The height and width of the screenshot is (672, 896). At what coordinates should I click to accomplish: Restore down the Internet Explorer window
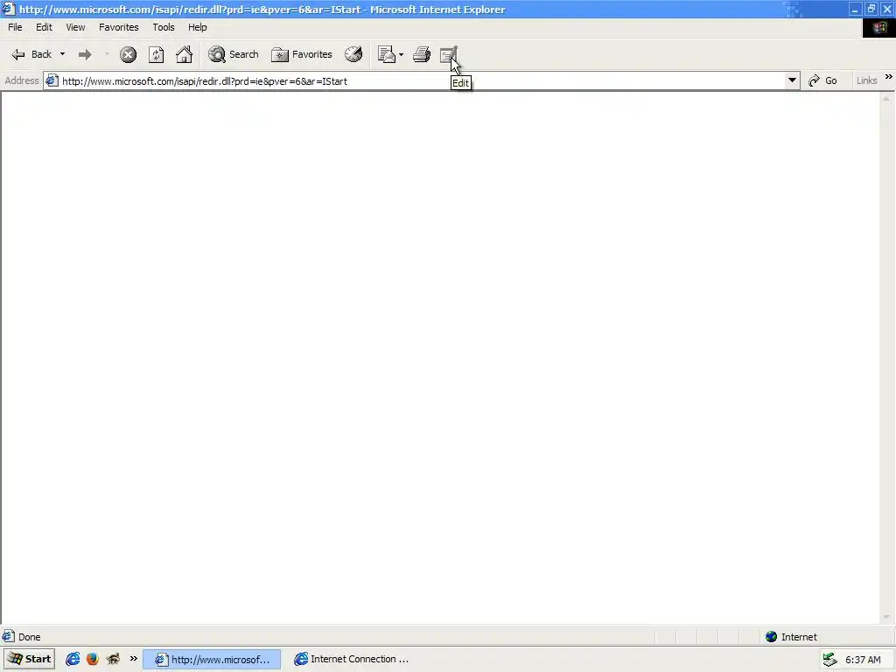coord(871,9)
